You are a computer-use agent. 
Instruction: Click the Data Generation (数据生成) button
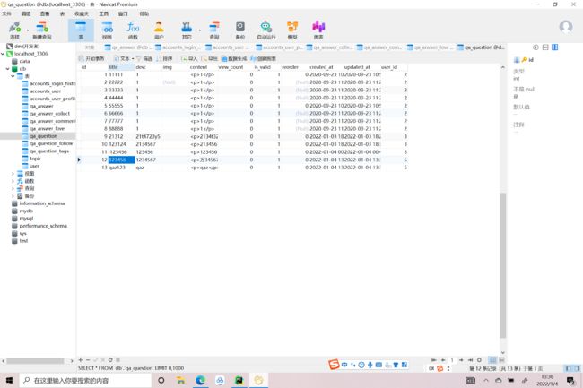tap(234, 58)
